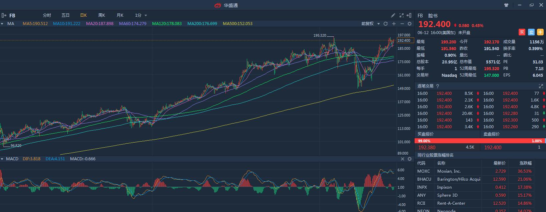Screen dimensions: 546x212
Task: Click the tick trade at 192.280
Action: (x=513, y=114)
